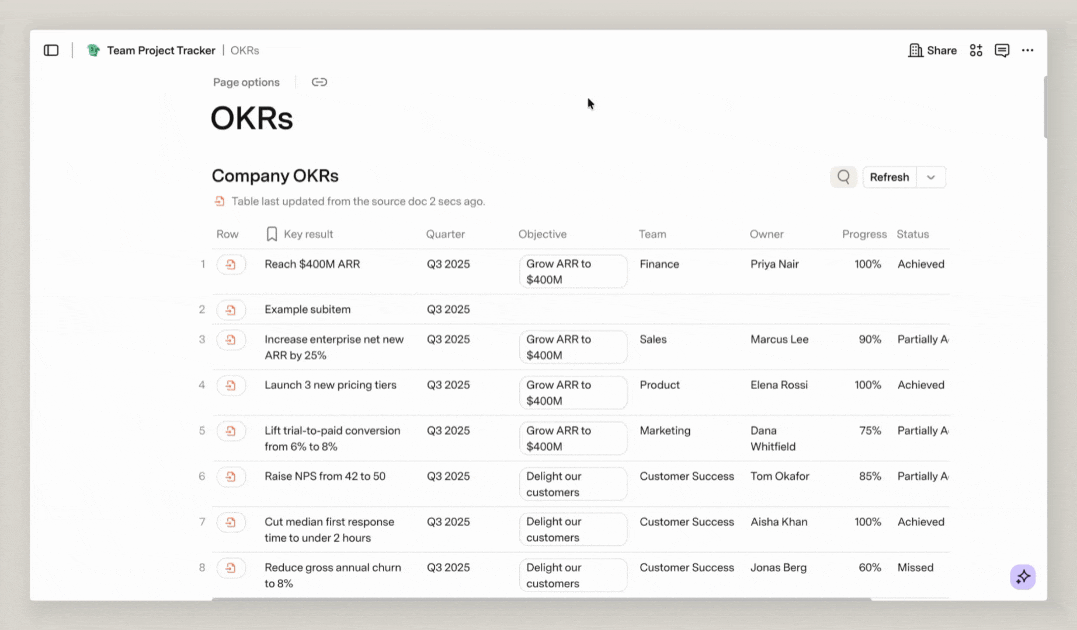Copy the page link icon
Image resolution: width=1077 pixels, height=630 pixels.
click(319, 82)
